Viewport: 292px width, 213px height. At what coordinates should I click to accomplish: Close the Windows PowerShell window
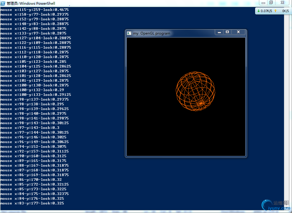(283, 3)
